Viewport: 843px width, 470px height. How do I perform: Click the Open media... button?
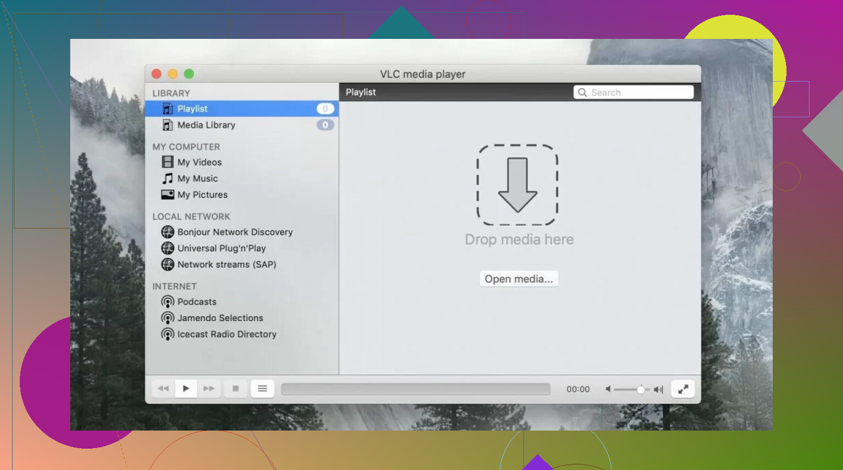519,279
